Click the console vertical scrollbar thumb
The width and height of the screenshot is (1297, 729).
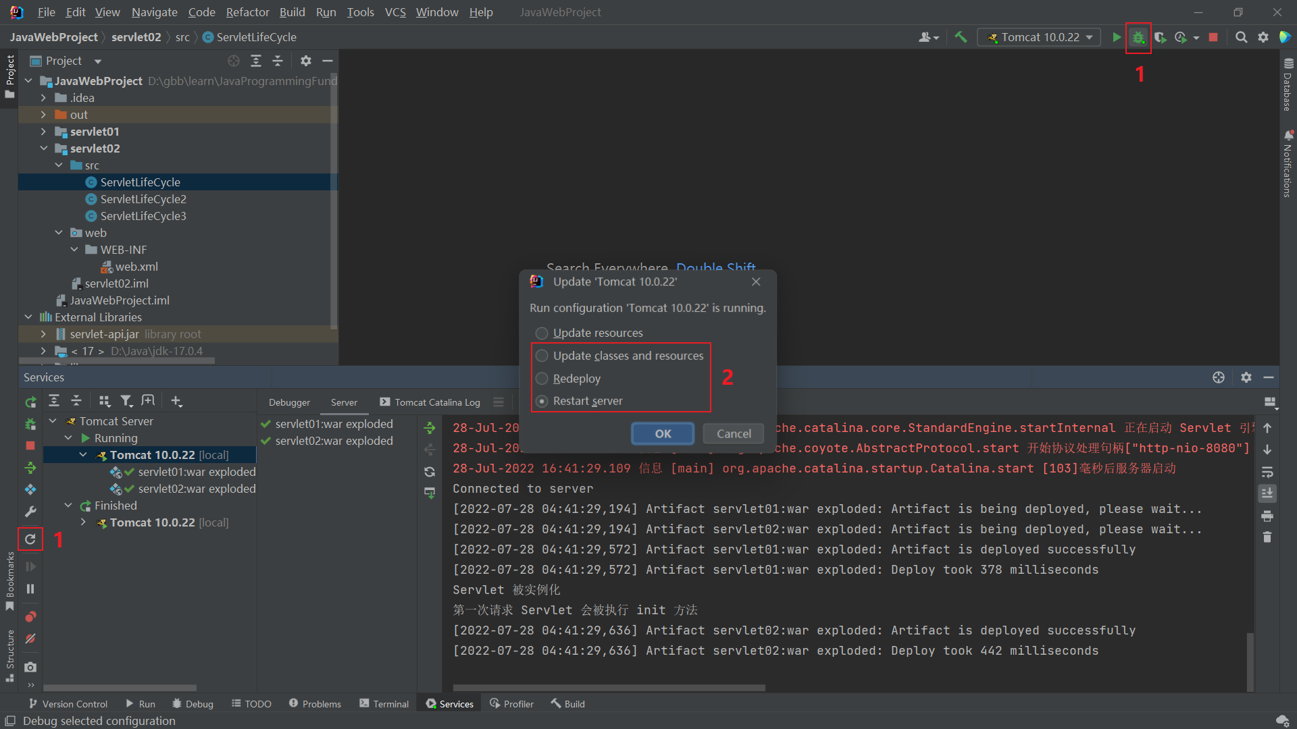click(1250, 662)
